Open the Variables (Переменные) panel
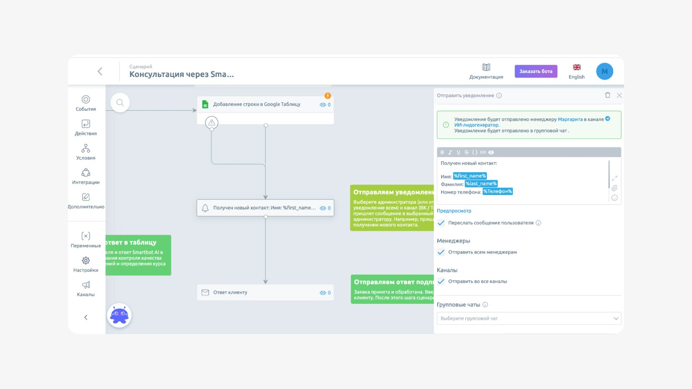Image resolution: width=692 pixels, height=389 pixels. pos(86,239)
